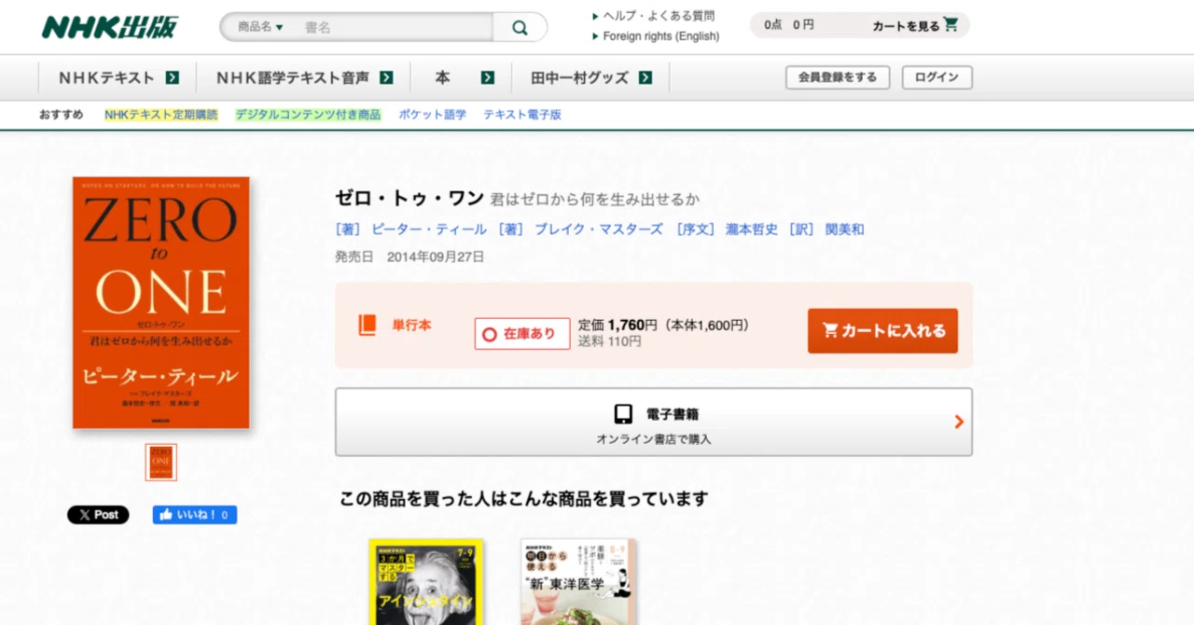The width and height of the screenshot is (1194, 625).
Task: Click the Facebook いいね! button
Action: [x=195, y=515]
